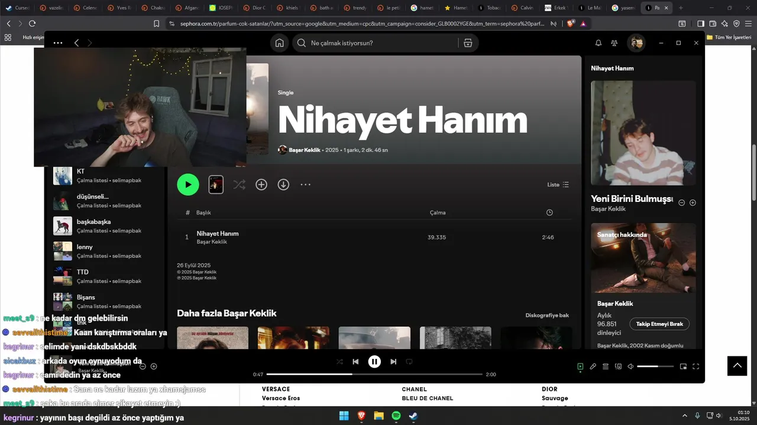Image resolution: width=757 pixels, height=425 pixels.
Task: Click scroll-to-top arrow on Sephora page
Action: pyautogui.click(x=737, y=365)
